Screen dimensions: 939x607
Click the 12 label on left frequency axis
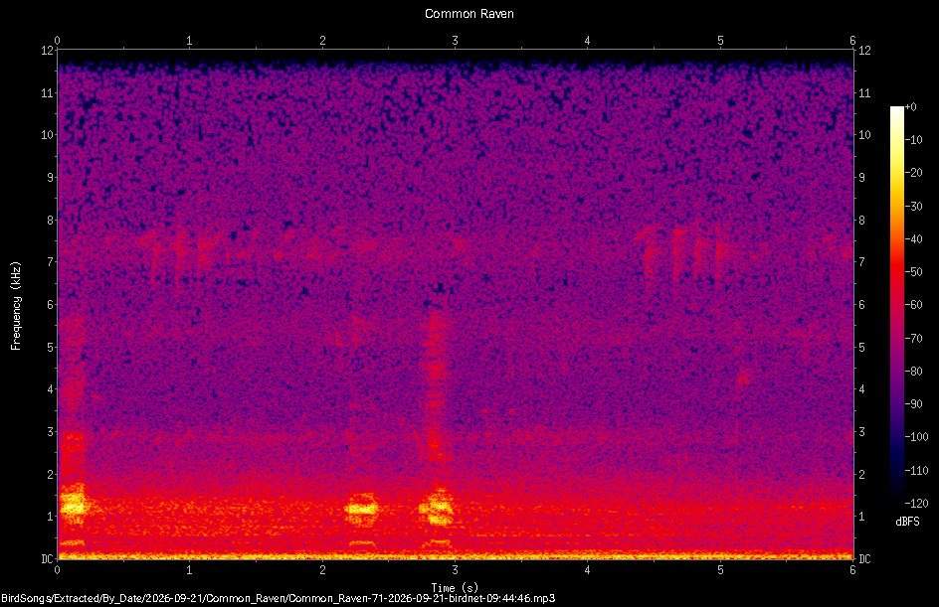tap(47, 51)
